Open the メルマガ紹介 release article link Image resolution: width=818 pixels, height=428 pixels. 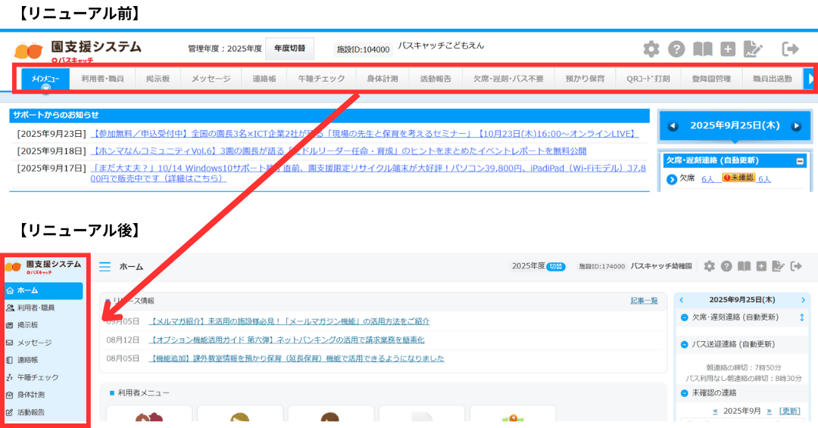[289, 321]
